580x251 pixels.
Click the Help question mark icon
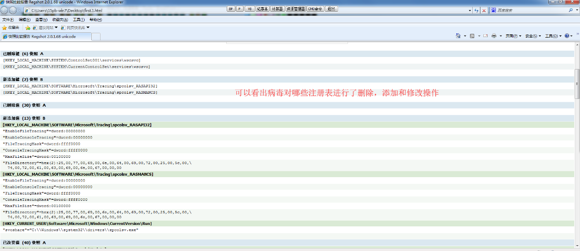point(566,36)
